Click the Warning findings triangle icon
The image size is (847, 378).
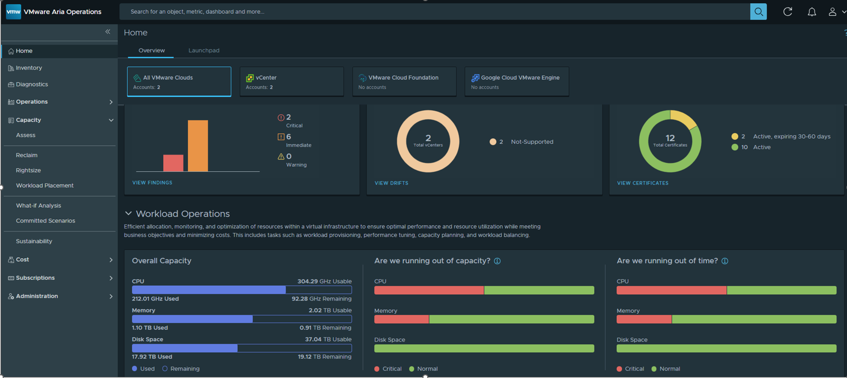point(281,157)
